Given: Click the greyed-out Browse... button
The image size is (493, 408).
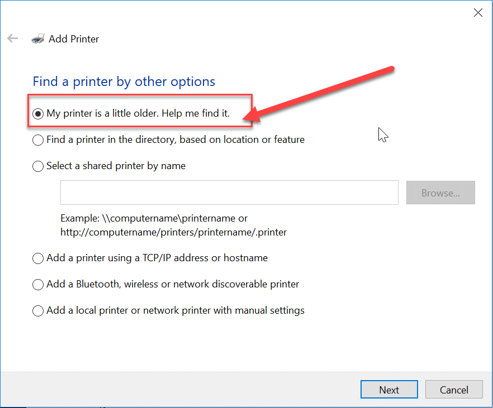Looking at the screenshot, I should 440,193.
